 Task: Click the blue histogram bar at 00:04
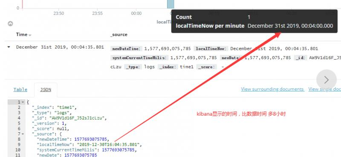pos(170,4)
